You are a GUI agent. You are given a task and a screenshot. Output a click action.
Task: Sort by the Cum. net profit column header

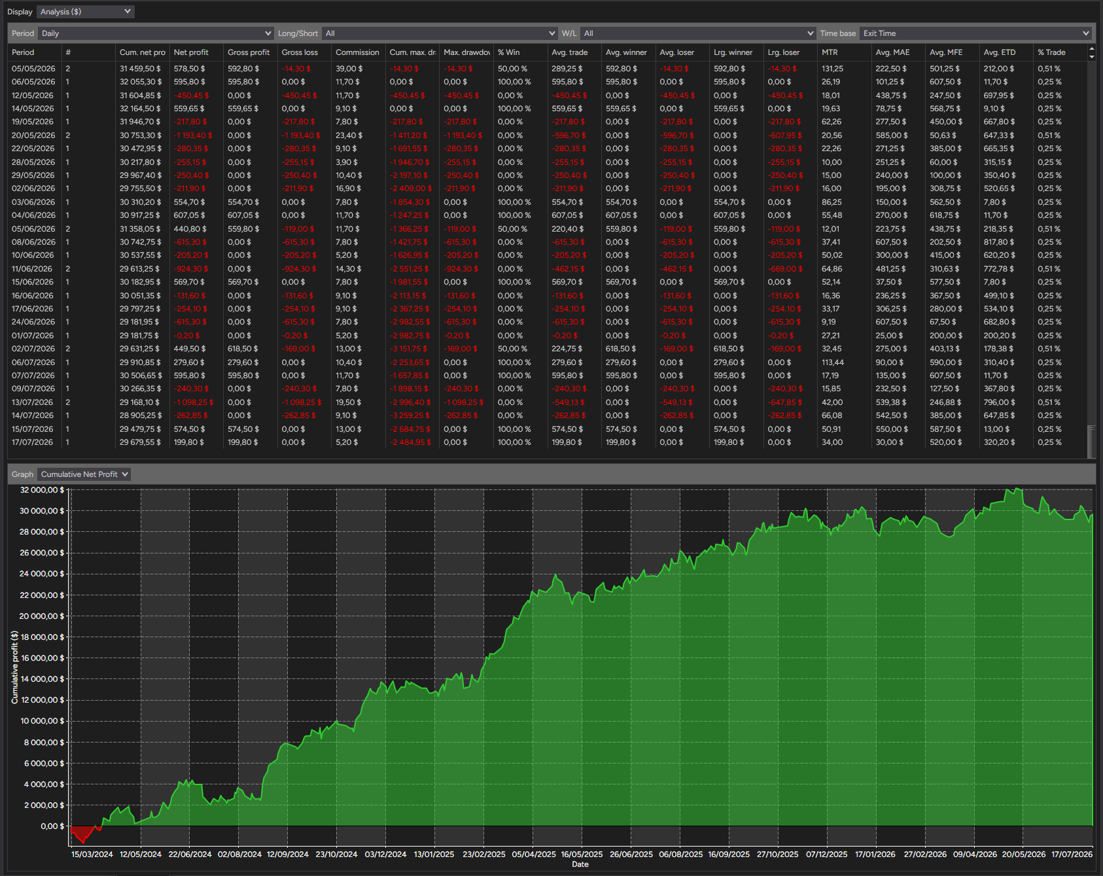click(x=142, y=52)
